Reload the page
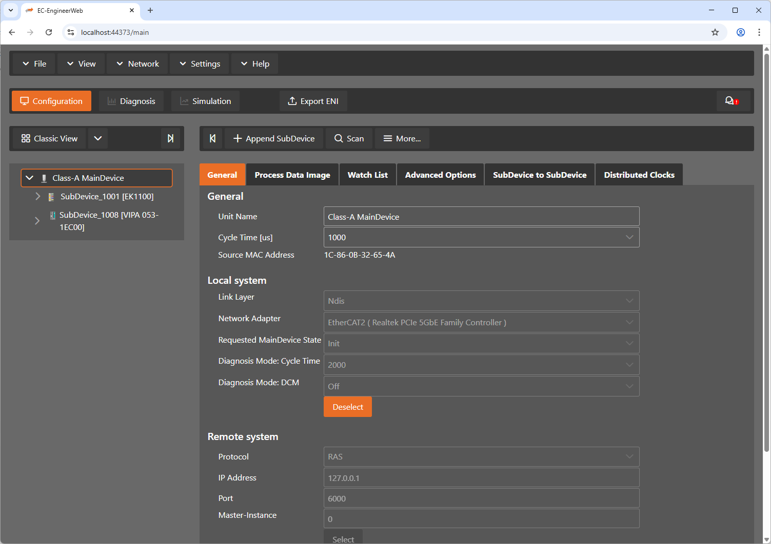771x544 pixels. pyautogui.click(x=49, y=32)
